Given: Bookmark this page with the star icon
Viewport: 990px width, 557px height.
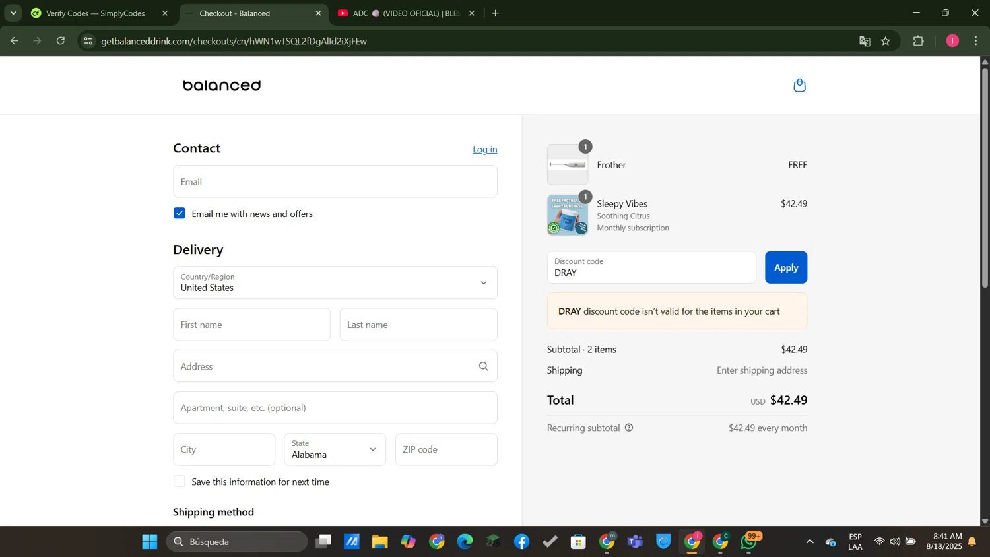Looking at the screenshot, I should (886, 41).
